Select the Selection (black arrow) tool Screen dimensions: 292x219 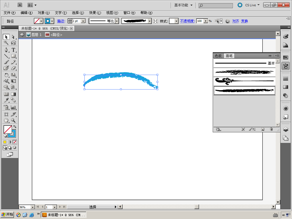(x=6, y=37)
